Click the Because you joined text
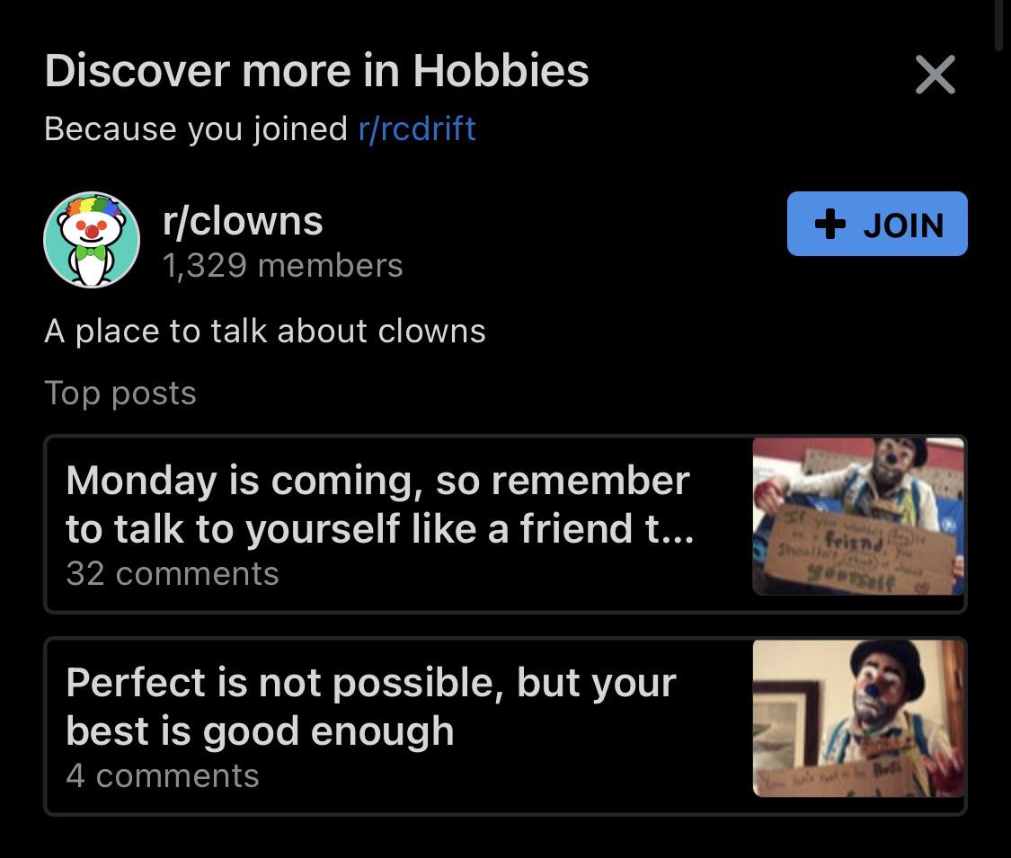Image resolution: width=1011 pixels, height=858 pixels. [x=196, y=128]
